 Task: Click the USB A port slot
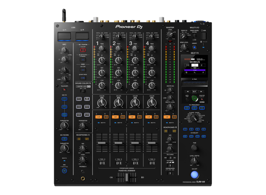click(64, 36)
